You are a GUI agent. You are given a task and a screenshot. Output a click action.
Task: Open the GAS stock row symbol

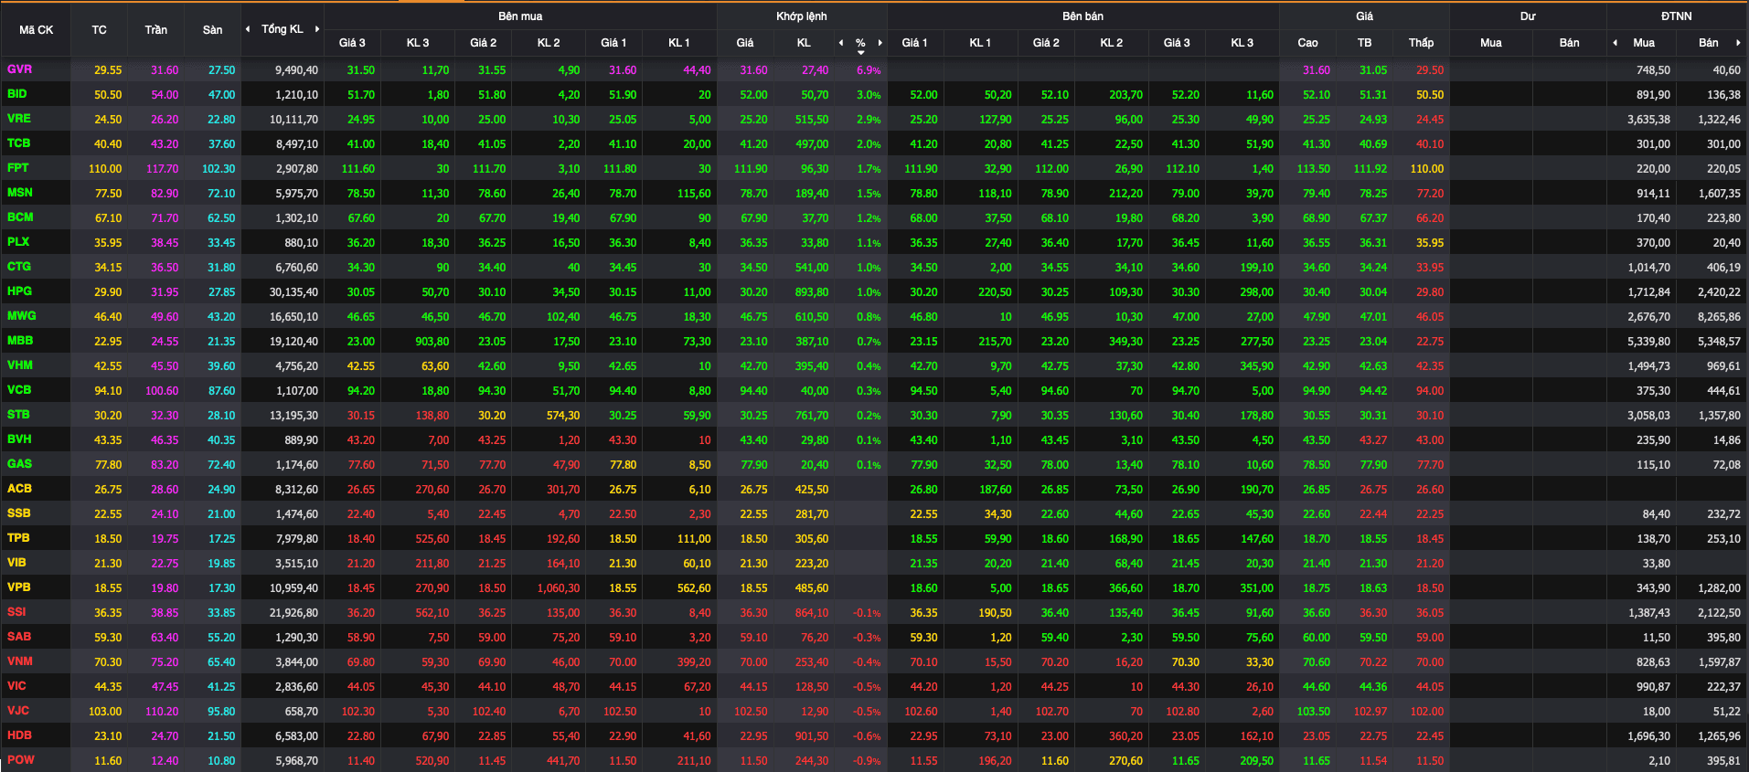(x=19, y=464)
